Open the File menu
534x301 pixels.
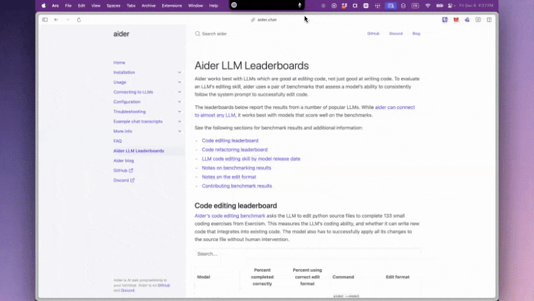68,6
